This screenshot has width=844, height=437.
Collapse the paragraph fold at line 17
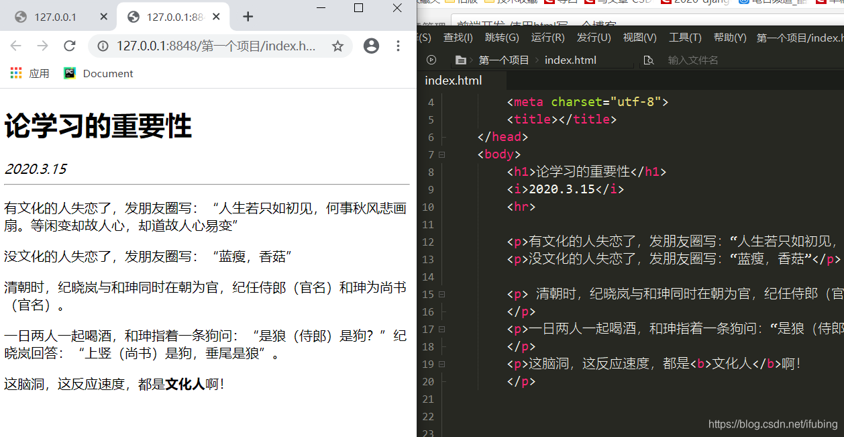click(x=441, y=329)
